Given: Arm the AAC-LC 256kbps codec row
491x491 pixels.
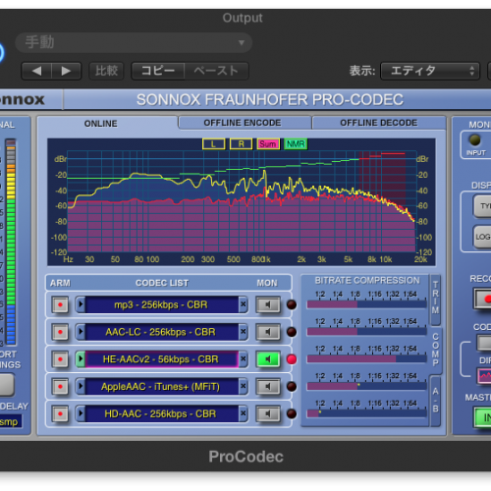Looking at the screenshot, I should coord(60,332).
